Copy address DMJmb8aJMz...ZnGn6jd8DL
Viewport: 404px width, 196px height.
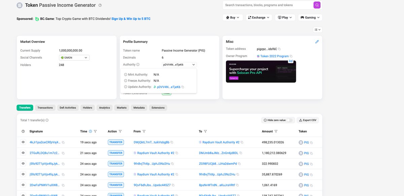241,153
